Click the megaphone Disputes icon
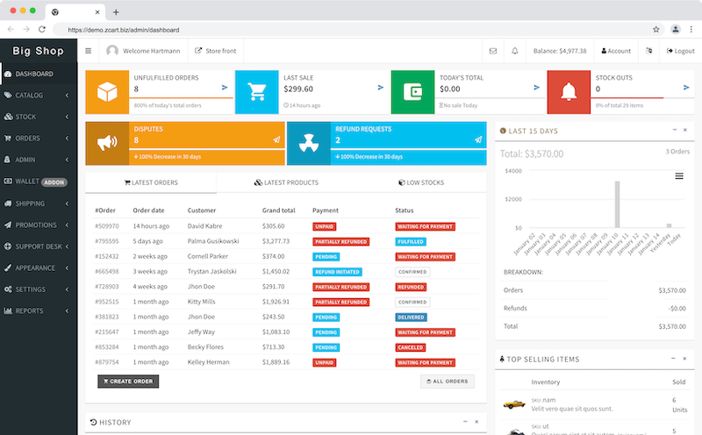This screenshot has height=435, width=702. [107, 143]
